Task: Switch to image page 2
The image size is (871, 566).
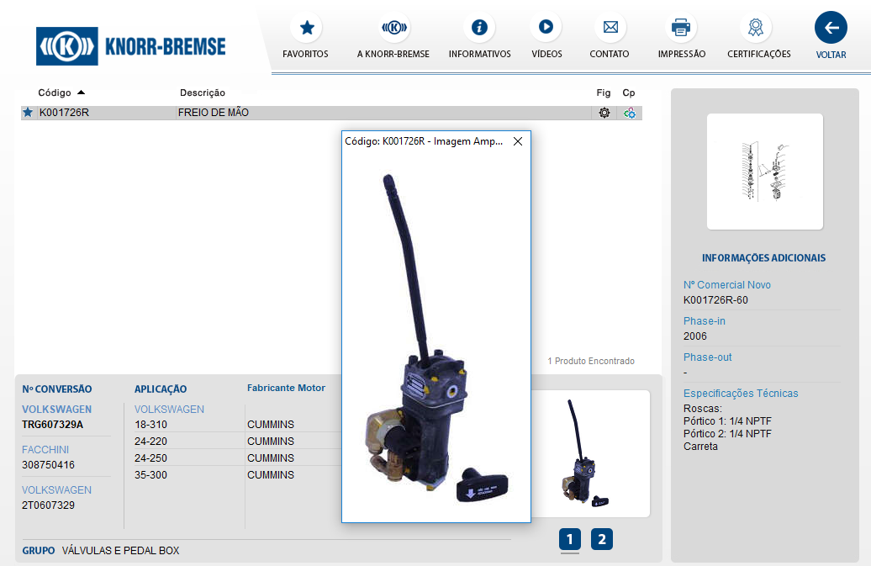Action: 602,539
